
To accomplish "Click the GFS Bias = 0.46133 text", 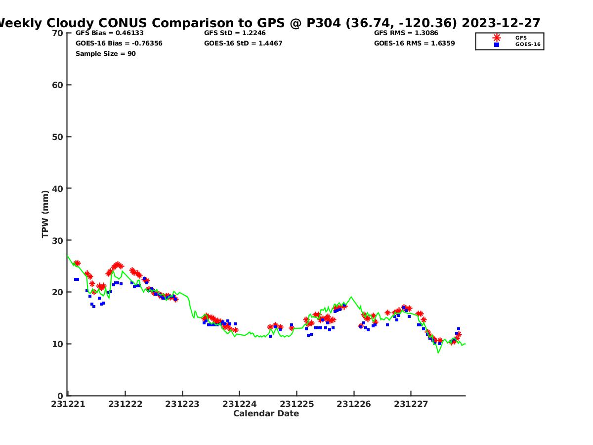I will pyautogui.click(x=110, y=33).
